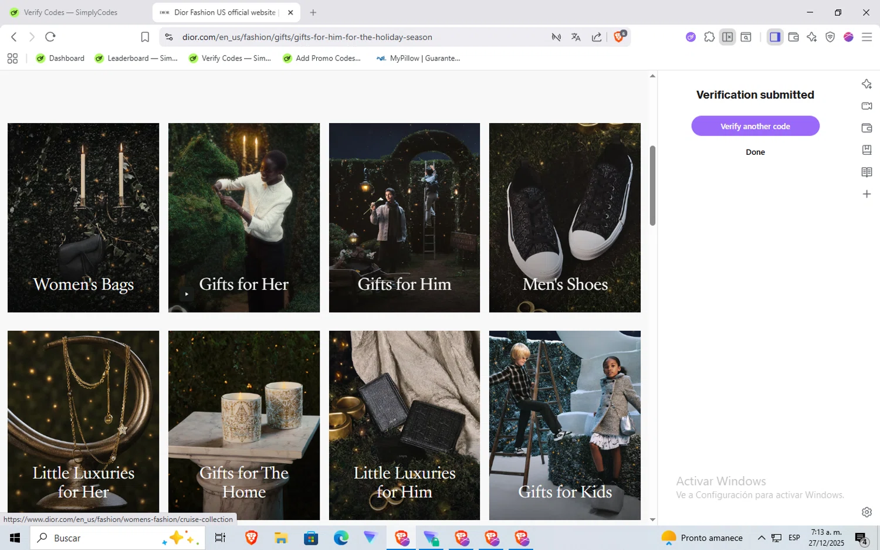This screenshot has height=550, width=880.
Task: Open Microsoft Store from the taskbar
Action: point(311,538)
